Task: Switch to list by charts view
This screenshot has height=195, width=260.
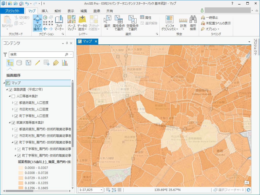Action: (65, 63)
